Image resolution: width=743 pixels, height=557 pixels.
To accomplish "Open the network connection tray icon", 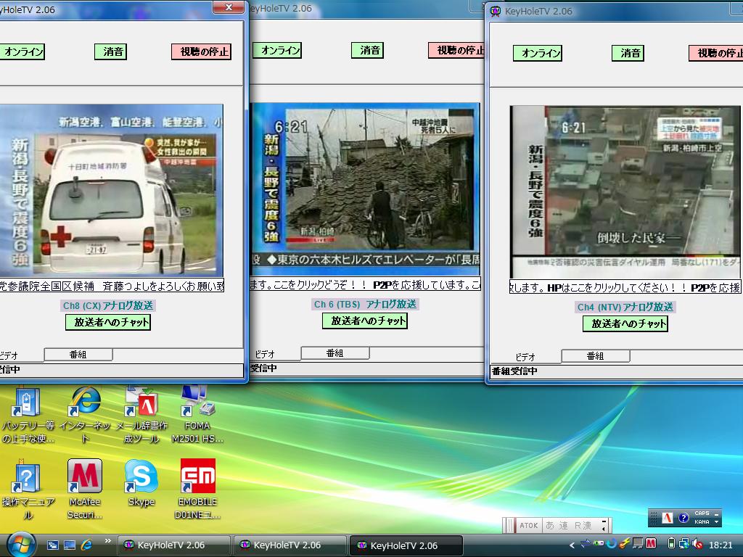I will 684,544.
